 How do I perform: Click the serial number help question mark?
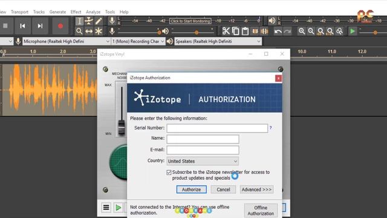click(x=270, y=128)
